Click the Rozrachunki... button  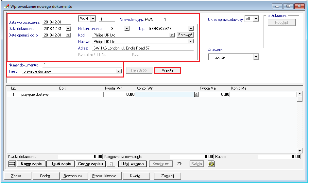click(75, 176)
